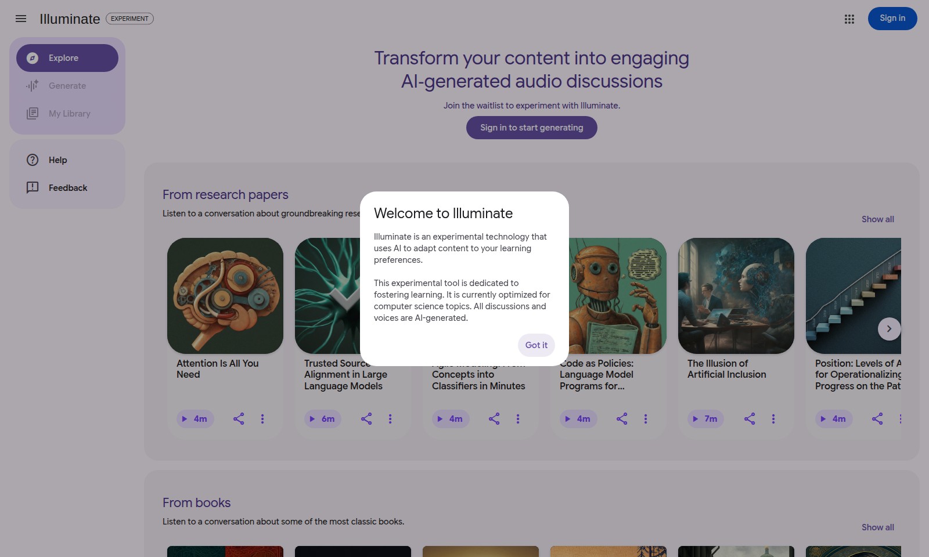The image size is (929, 557).
Task: Click the Sign in button
Action: pyautogui.click(x=892, y=19)
